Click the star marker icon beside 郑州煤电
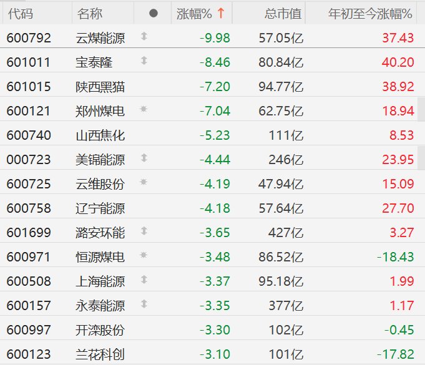Screen dimensions: 425x365 click(x=144, y=110)
